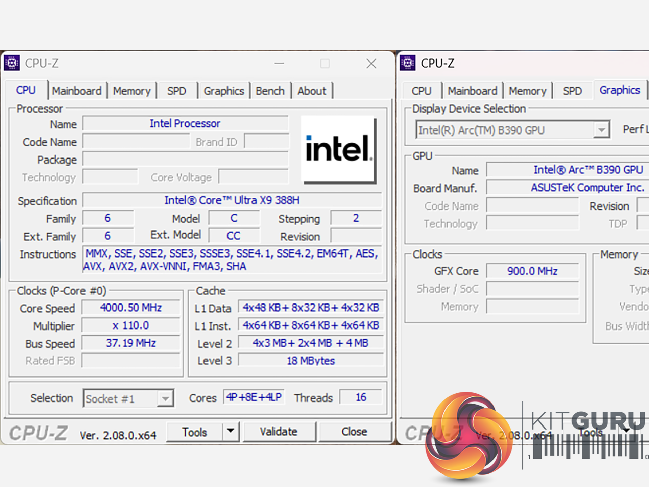The height and width of the screenshot is (487, 649).
Task: Select the SPD tab in left window
Action: 176,91
